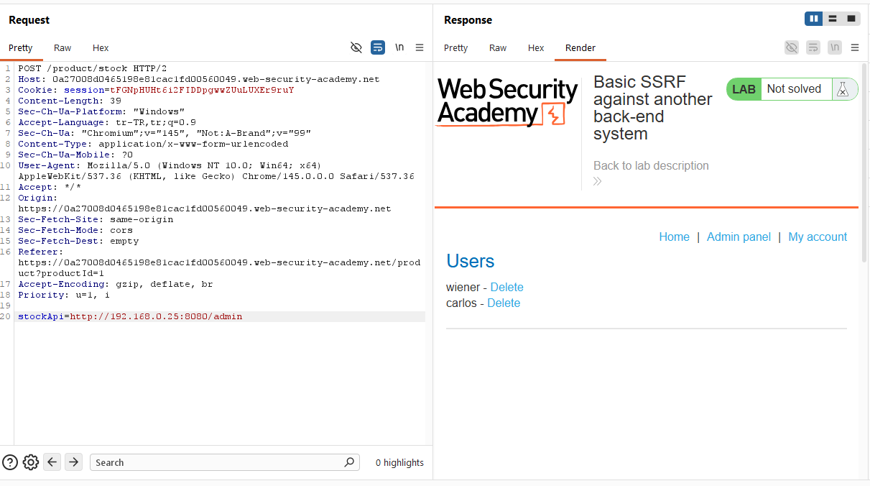Click the Cookie session header line
This screenshot has height=486, width=870.
(x=156, y=90)
